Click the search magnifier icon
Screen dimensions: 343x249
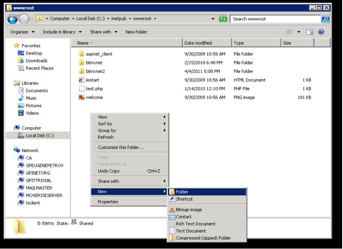(x=325, y=19)
